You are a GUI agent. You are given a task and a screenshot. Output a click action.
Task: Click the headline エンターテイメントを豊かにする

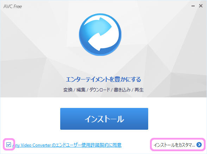tap(103, 79)
